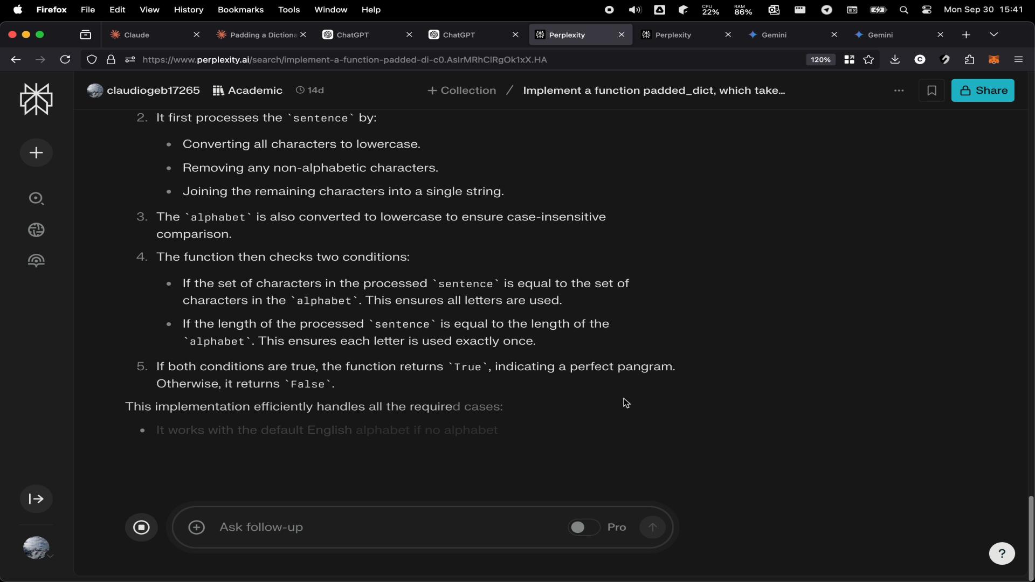Open the Bookmarks menu
Viewport: 1035px width, 582px height.
240,10
